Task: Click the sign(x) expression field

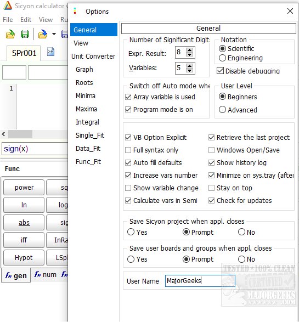Action: pos(35,149)
